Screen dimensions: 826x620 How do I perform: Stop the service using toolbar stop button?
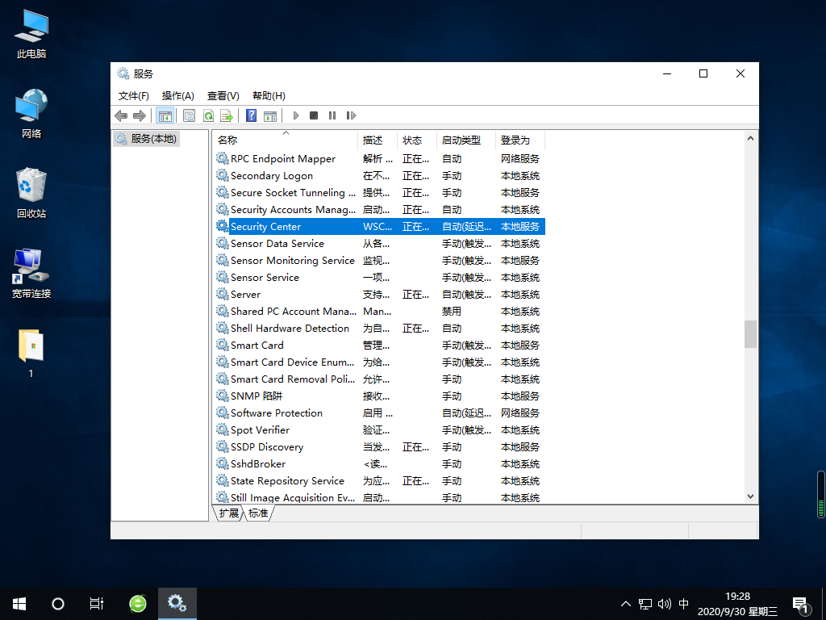(x=314, y=115)
